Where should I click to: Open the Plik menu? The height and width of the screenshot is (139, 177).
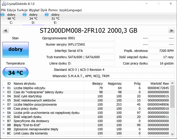coord(3,10)
